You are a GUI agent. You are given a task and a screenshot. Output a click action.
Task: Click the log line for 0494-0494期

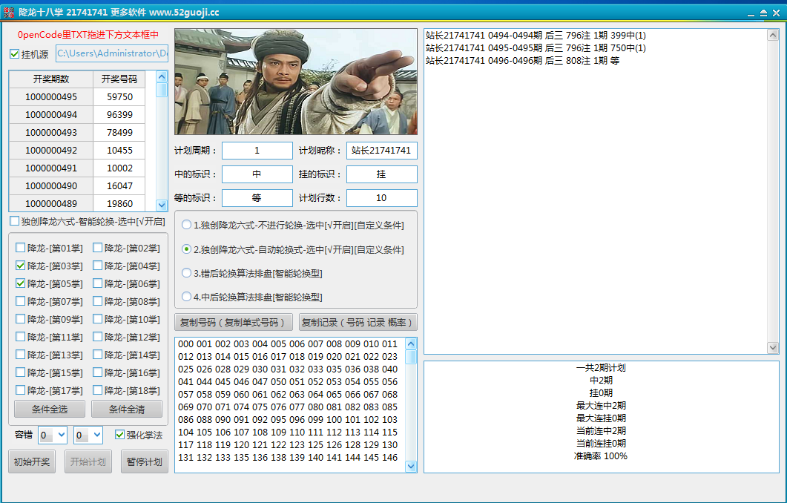tap(536, 36)
